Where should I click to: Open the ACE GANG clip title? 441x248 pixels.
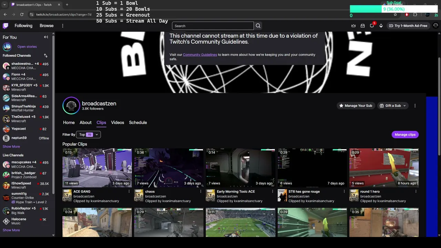coord(82,192)
